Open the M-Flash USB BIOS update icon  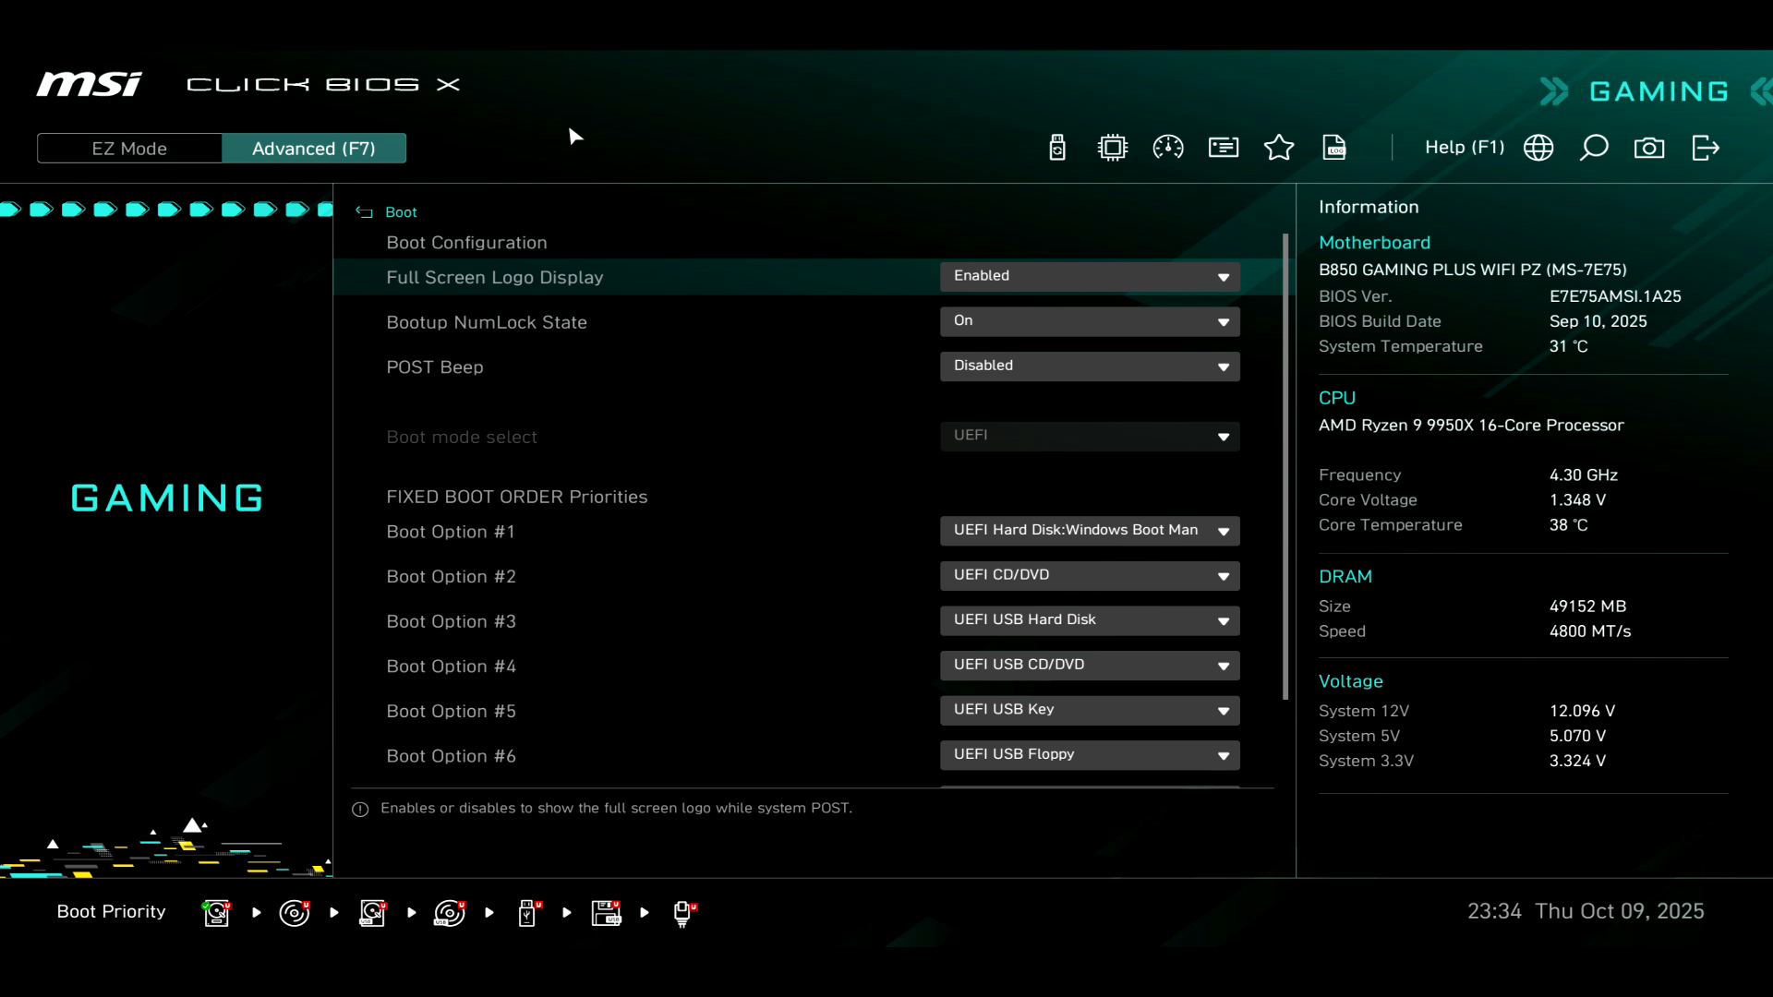[x=1057, y=148]
